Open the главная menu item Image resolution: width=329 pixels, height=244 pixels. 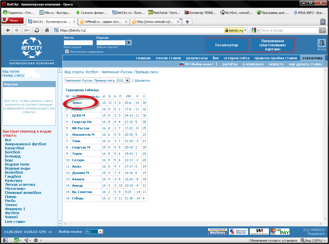point(143,58)
